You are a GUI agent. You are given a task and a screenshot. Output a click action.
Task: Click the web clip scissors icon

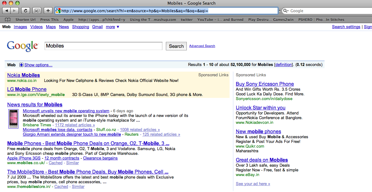click(x=37, y=11)
